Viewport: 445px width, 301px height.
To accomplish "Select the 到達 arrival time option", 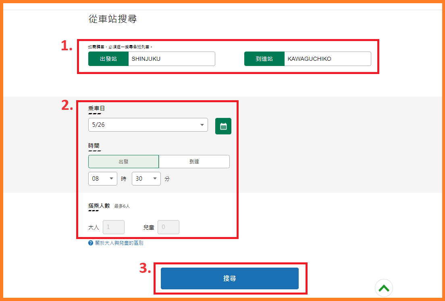I will point(194,161).
